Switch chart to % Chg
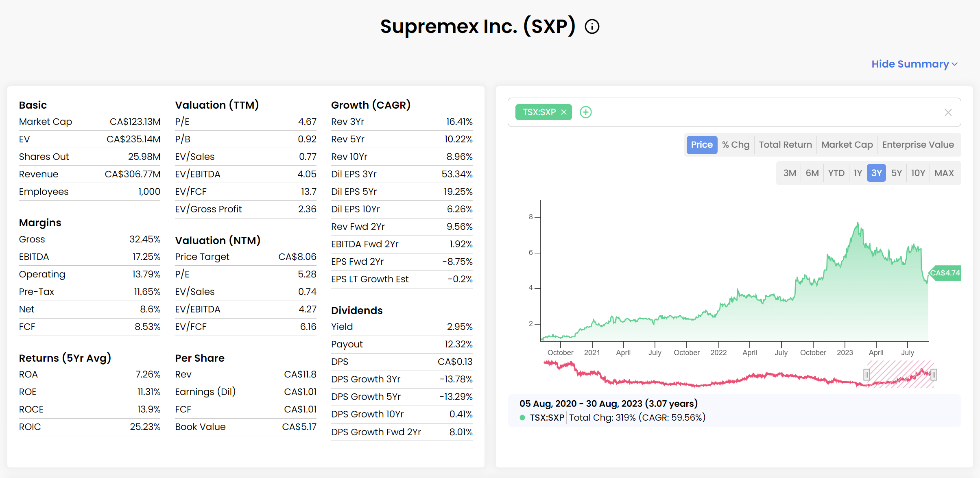The image size is (980, 478). pos(736,145)
